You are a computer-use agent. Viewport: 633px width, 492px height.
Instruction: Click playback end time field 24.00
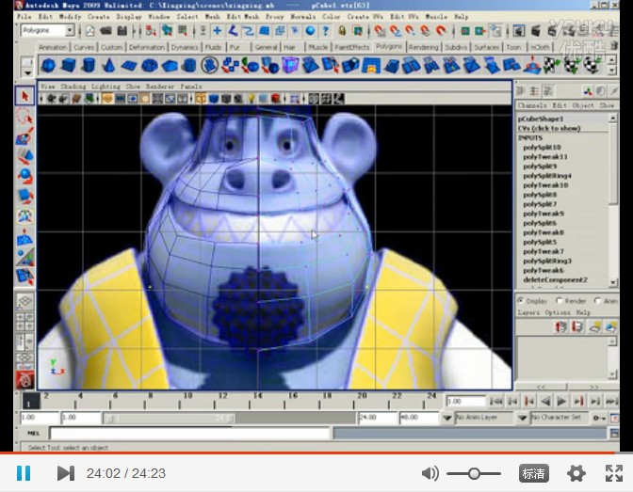377,418
